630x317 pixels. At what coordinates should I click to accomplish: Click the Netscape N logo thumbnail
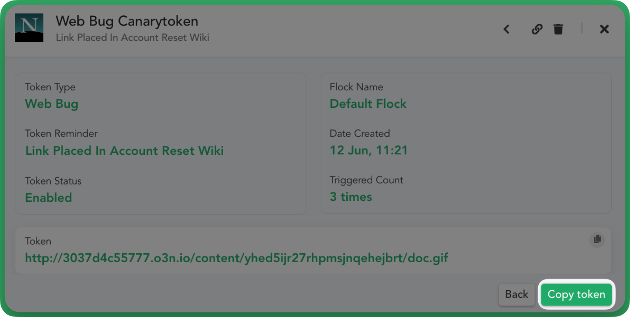[x=29, y=27]
